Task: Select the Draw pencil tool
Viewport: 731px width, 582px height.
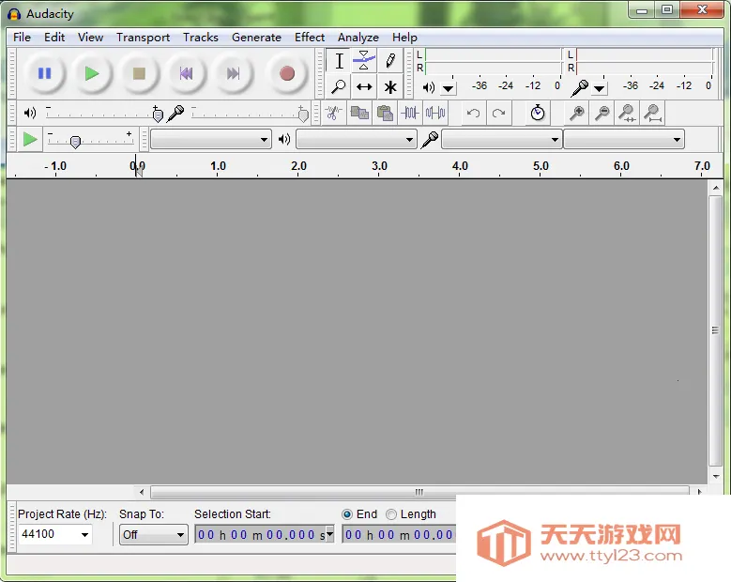Action: tap(390, 61)
